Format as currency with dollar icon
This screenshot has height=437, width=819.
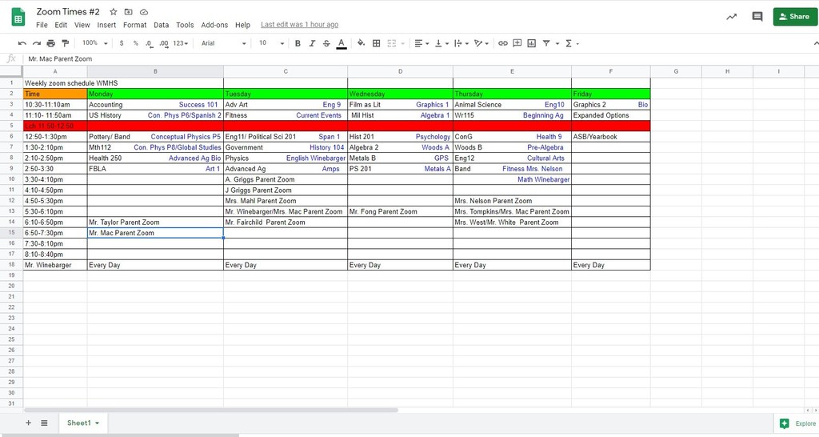point(122,43)
